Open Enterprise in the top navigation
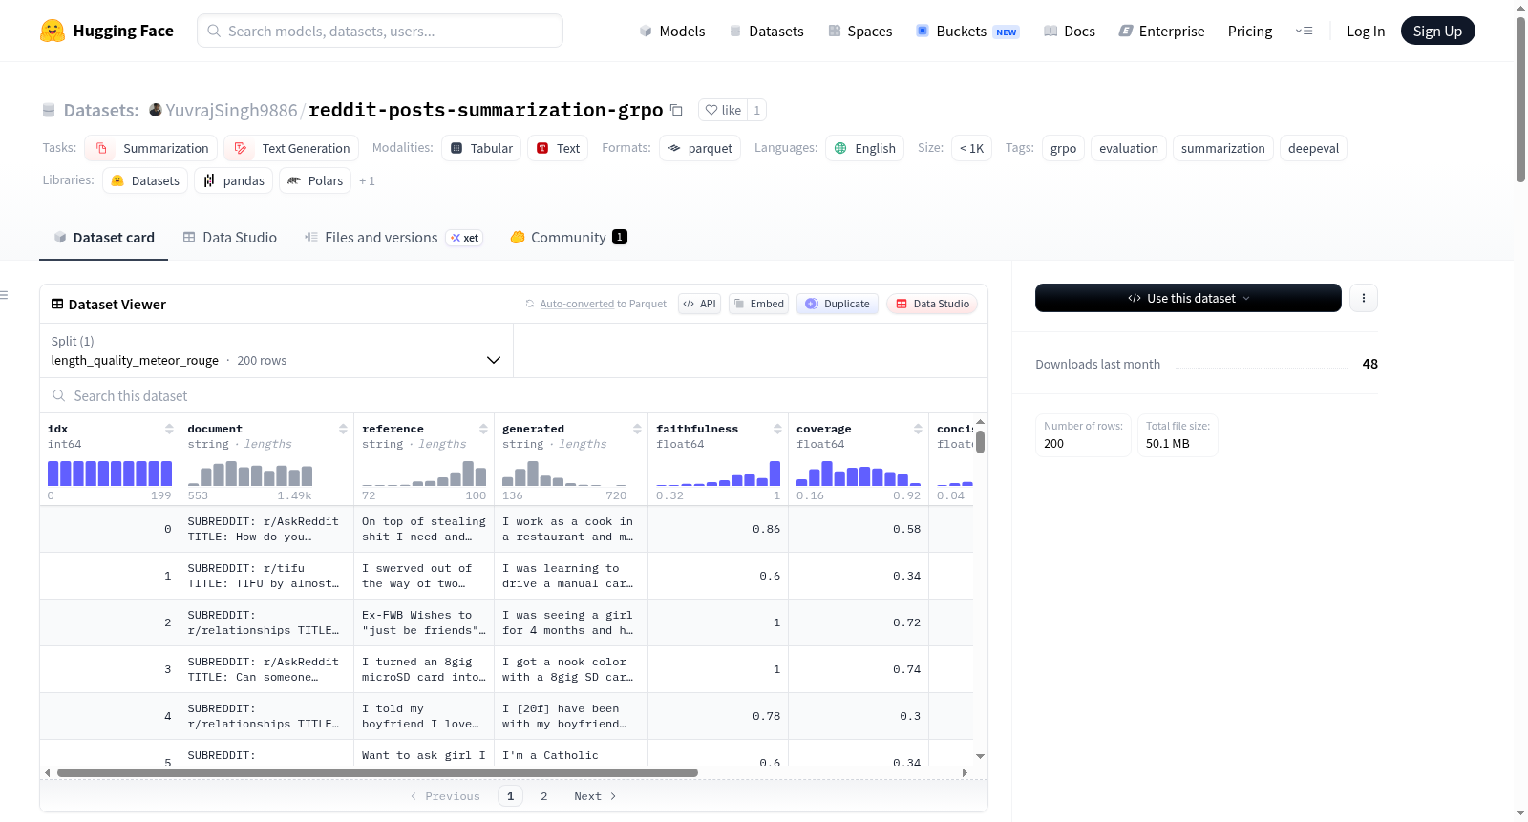 click(1161, 31)
